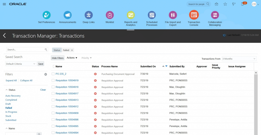
Task: Open the hamburger navigation menu
Action: [4, 4]
